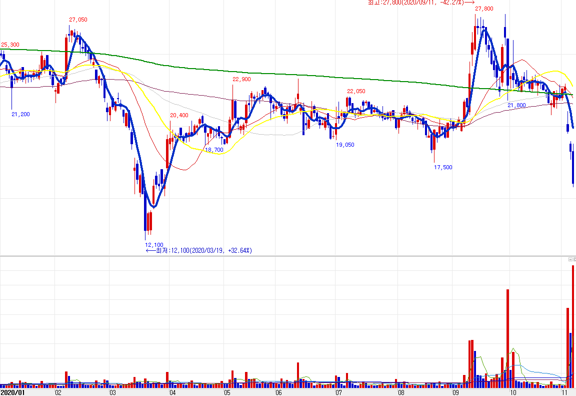Maximize the volume panel with the small box icon

[570, 259]
